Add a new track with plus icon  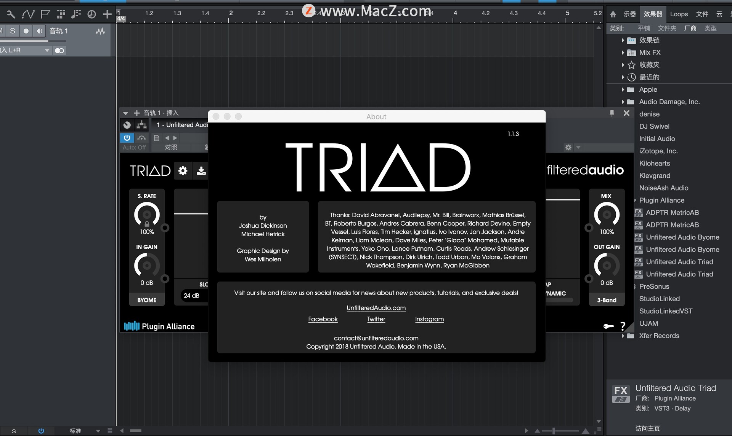tap(108, 14)
